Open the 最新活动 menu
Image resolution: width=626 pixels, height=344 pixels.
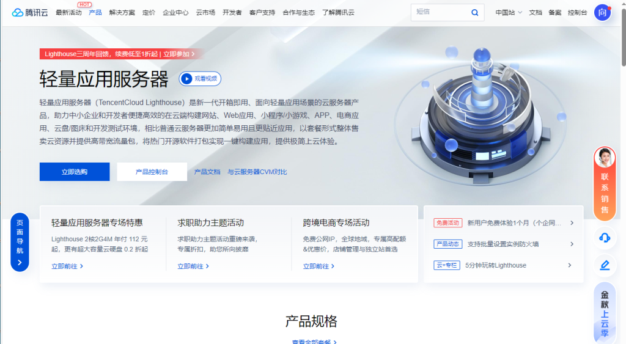(x=68, y=13)
